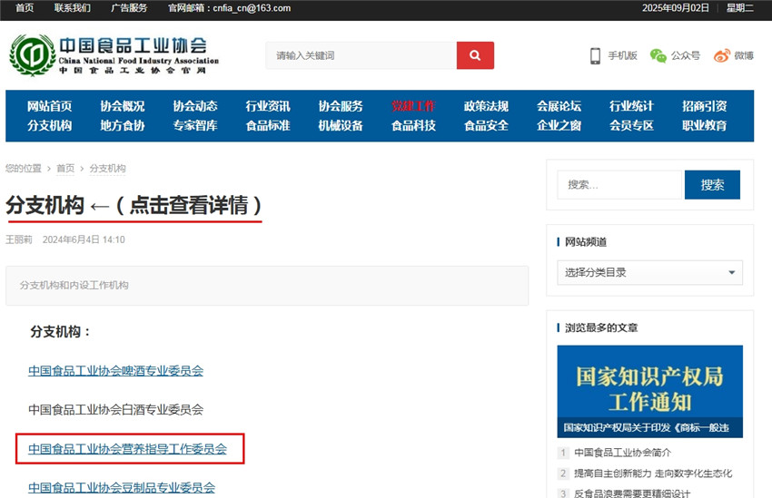The image size is (772, 498).
Task: Focus the 请输入关键词 search field
Action: tap(361, 55)
